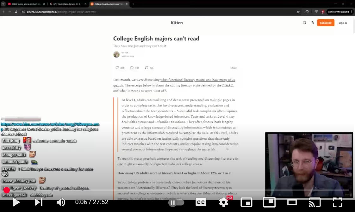Open the media control icon in toolbar
The width and height of the screenshot is (355, 212).
point(316,12)
